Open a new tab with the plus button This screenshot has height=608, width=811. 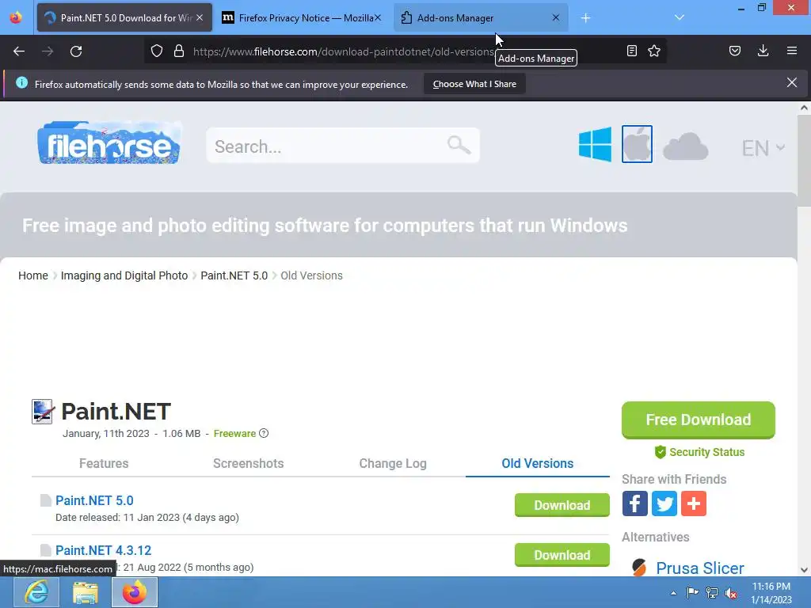[585, 18]
